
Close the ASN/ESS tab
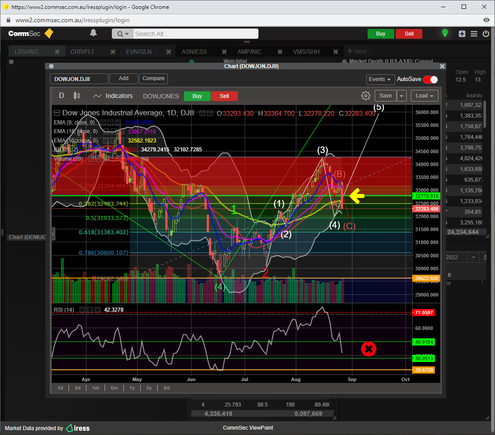tap(224, 52)
